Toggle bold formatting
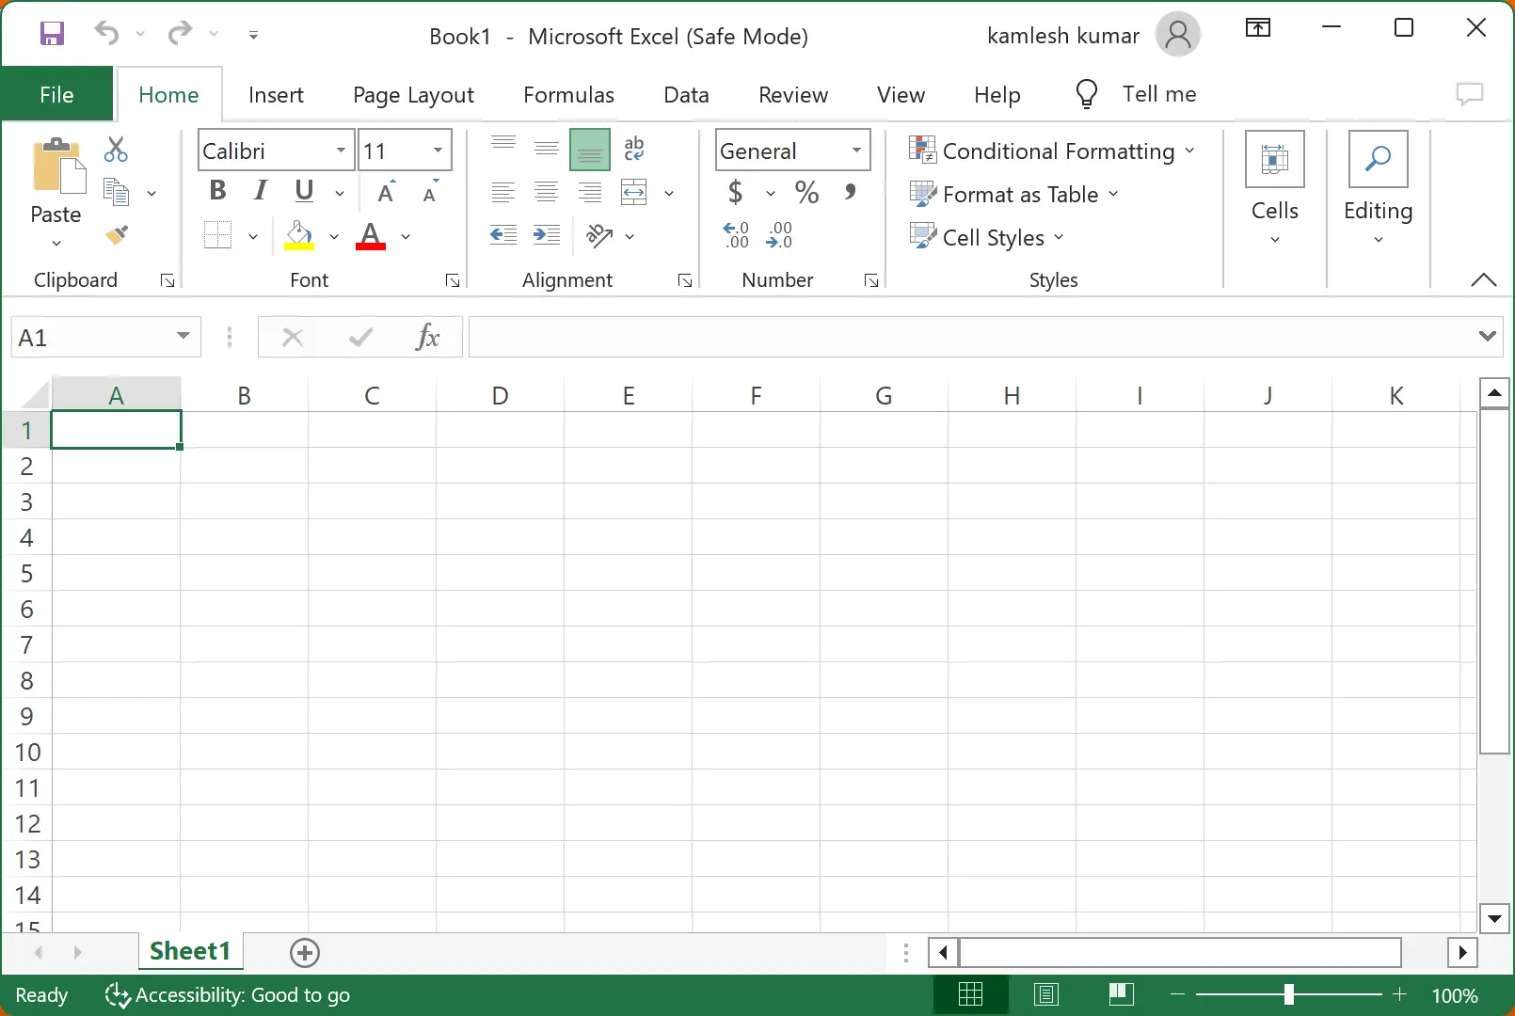1515x1016 pixels. click(x=217, y=190)
